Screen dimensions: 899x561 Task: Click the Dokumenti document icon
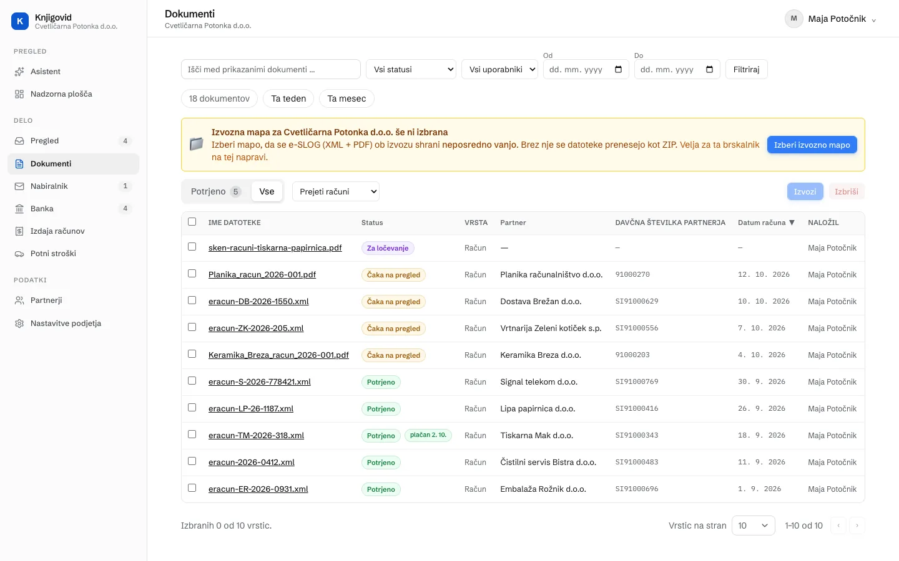pyautogui.click(x=19, y=164)
